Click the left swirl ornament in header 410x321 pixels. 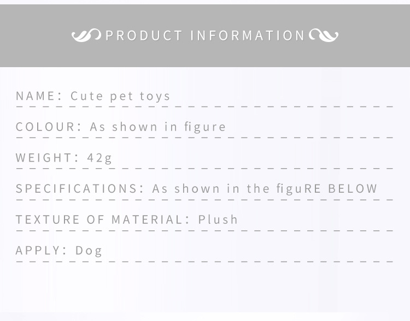(x=86, y=35)
